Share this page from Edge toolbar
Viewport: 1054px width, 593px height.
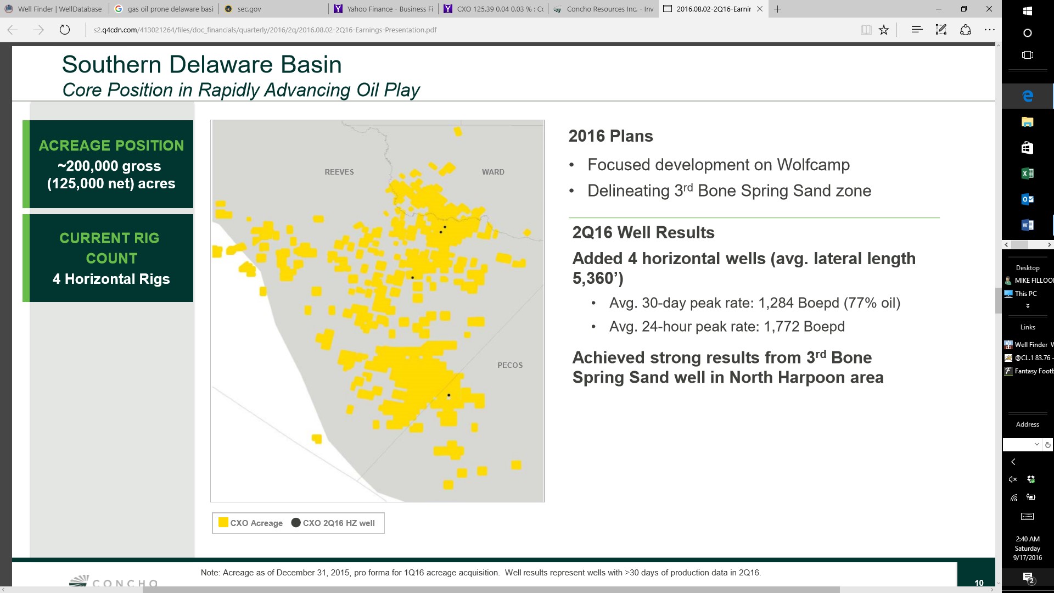click(966, 30)
